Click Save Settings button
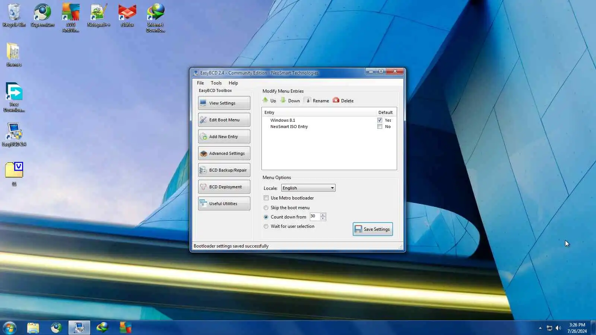596x335 pixels. pyautogui.click(x=372, y=229)
